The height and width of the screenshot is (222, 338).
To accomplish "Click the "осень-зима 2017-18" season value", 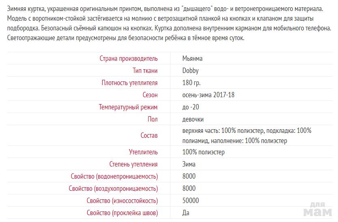I will pyautogui.click(x=208, y=95).
